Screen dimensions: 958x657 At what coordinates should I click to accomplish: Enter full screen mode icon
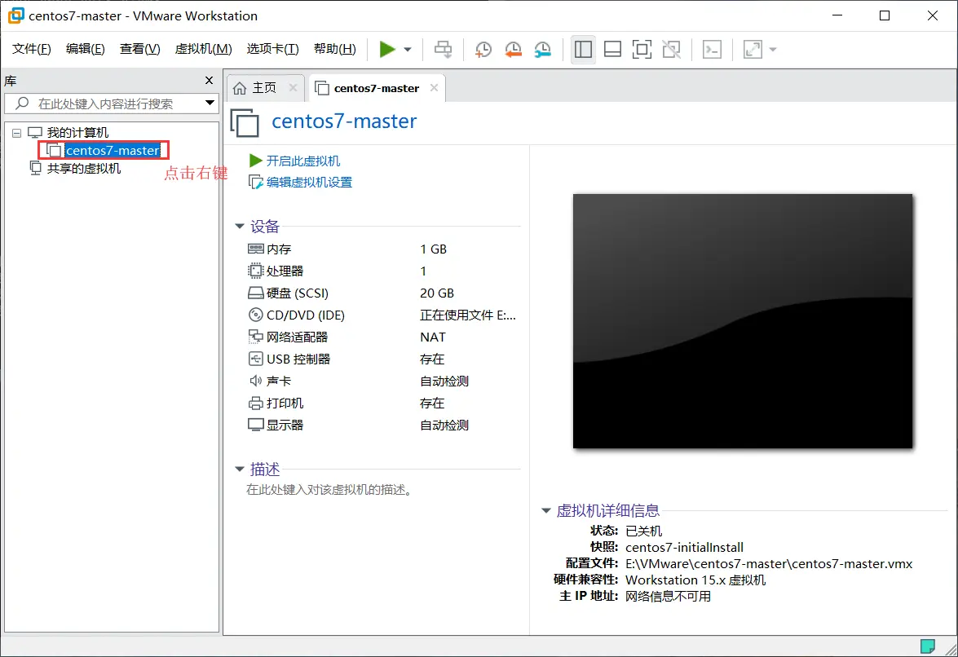point(642,50)
